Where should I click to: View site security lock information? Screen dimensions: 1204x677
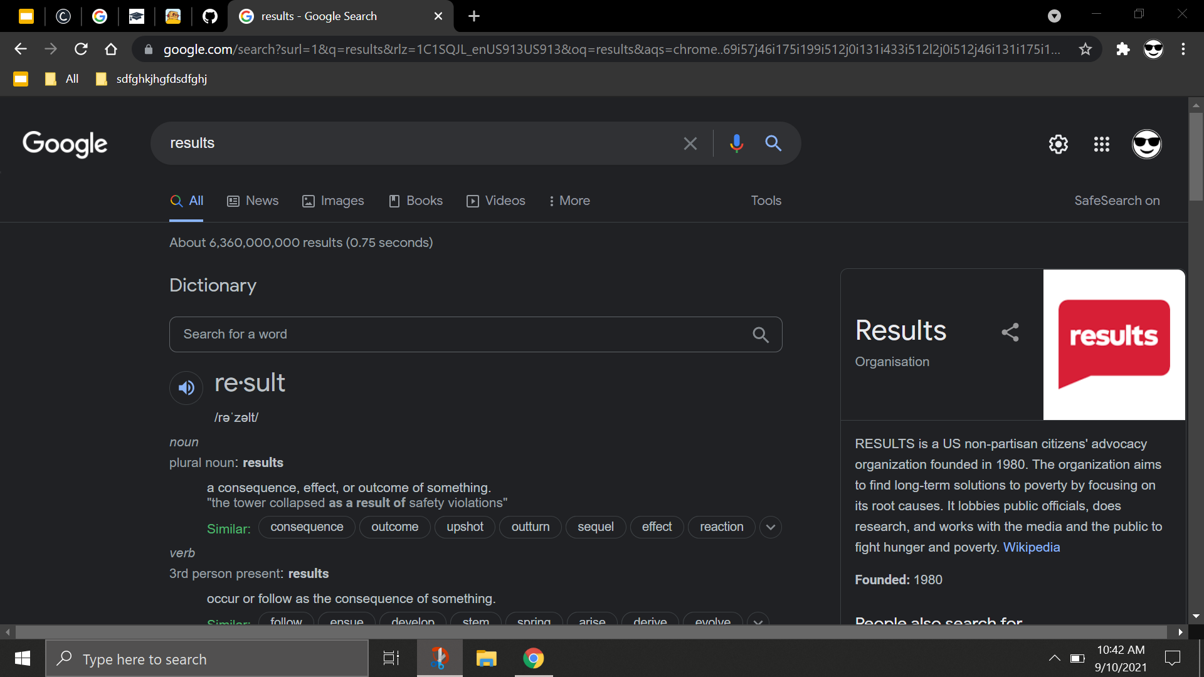point(149,50)
